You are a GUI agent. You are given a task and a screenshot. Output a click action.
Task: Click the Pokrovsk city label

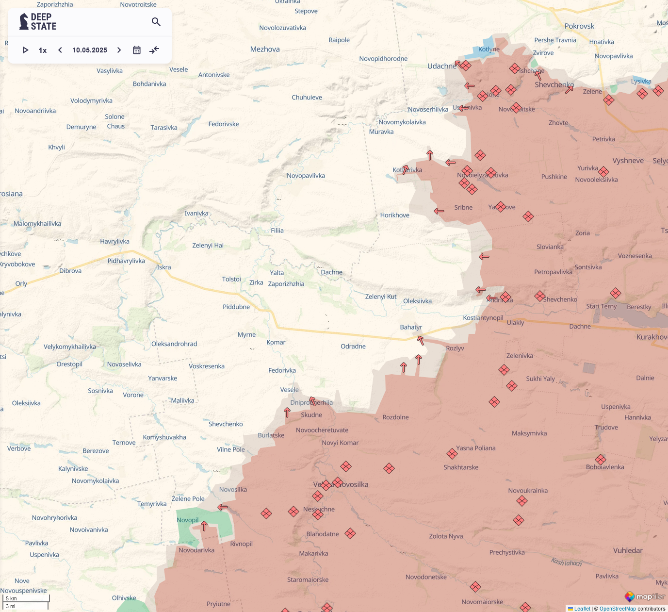pos(579,26)
